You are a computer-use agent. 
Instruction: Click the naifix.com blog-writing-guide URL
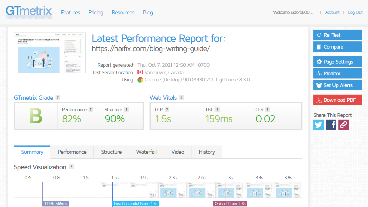[151, 49]
